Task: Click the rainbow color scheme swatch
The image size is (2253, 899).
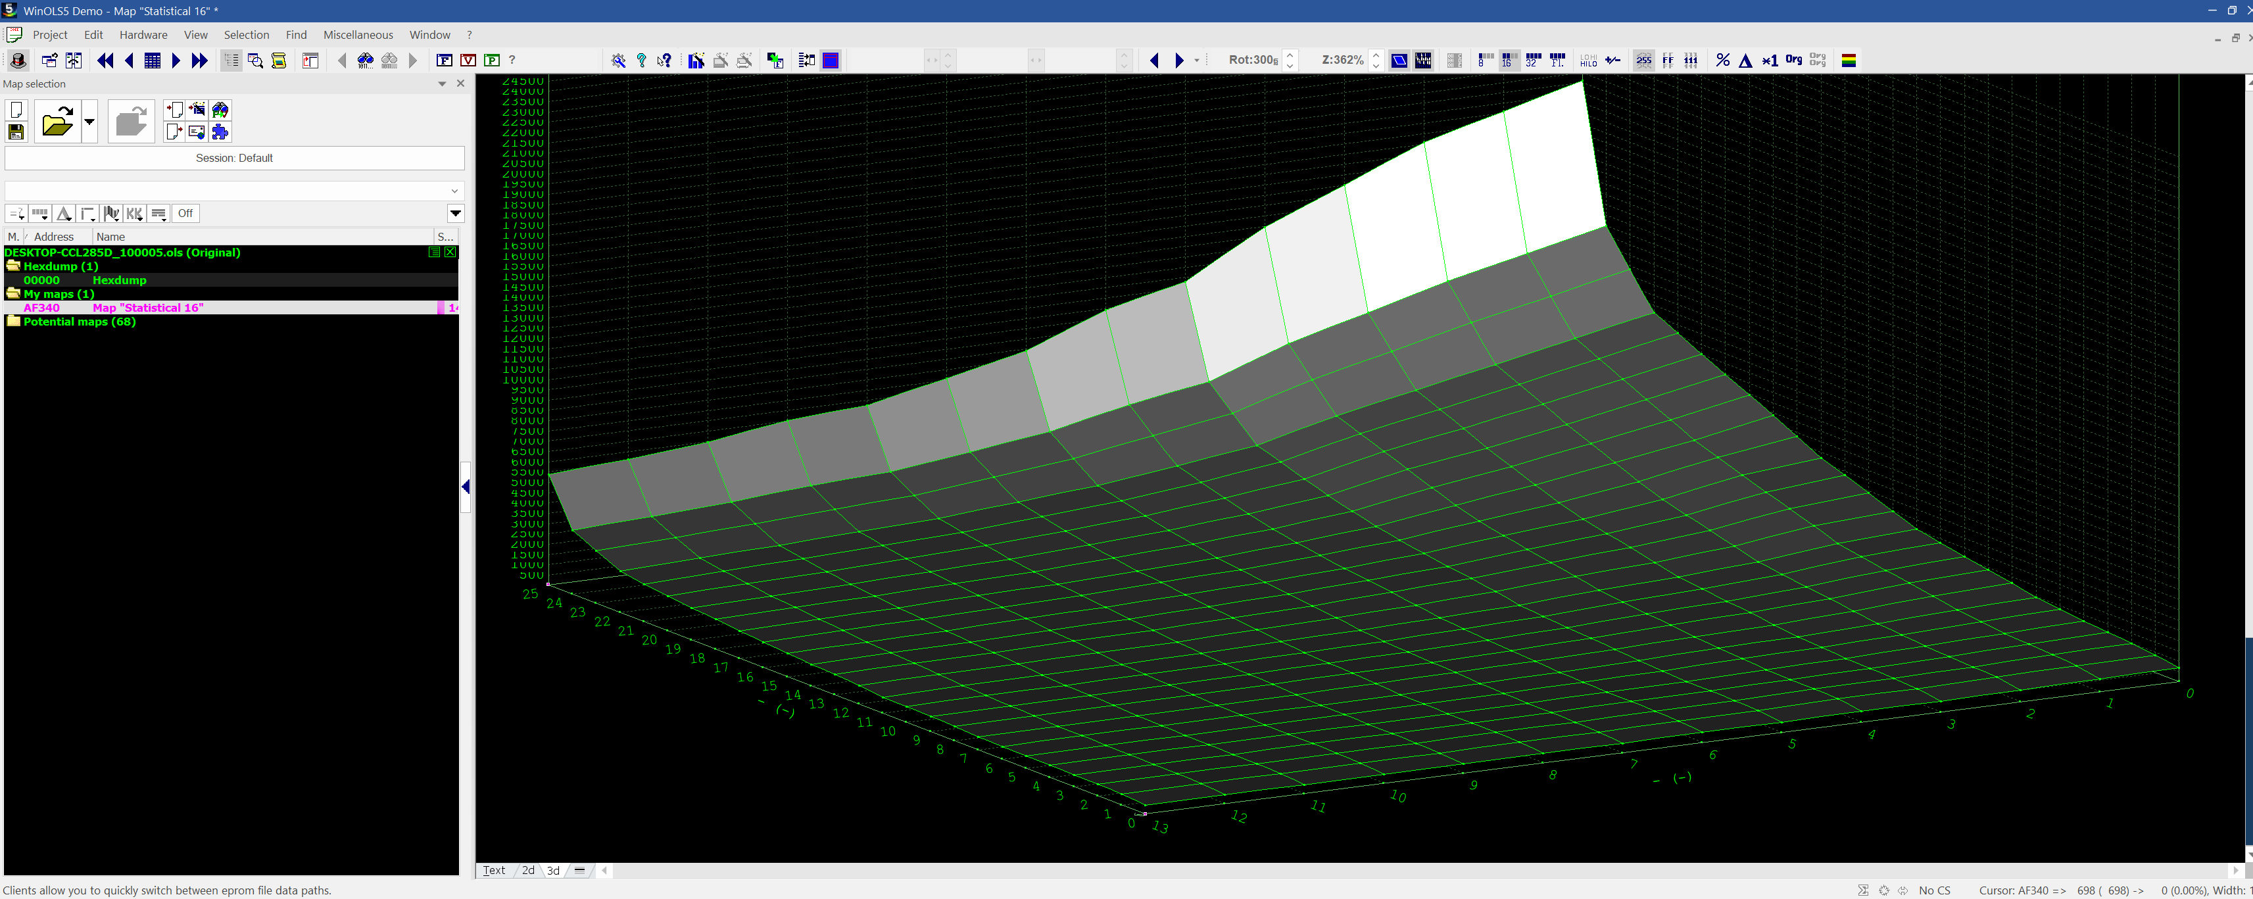Action: [x=1849, y=61]
